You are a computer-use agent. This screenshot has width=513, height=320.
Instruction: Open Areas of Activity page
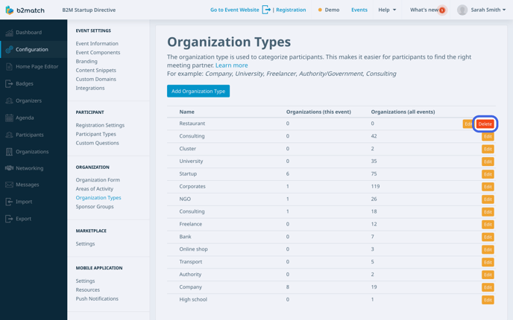pos(94,189)
